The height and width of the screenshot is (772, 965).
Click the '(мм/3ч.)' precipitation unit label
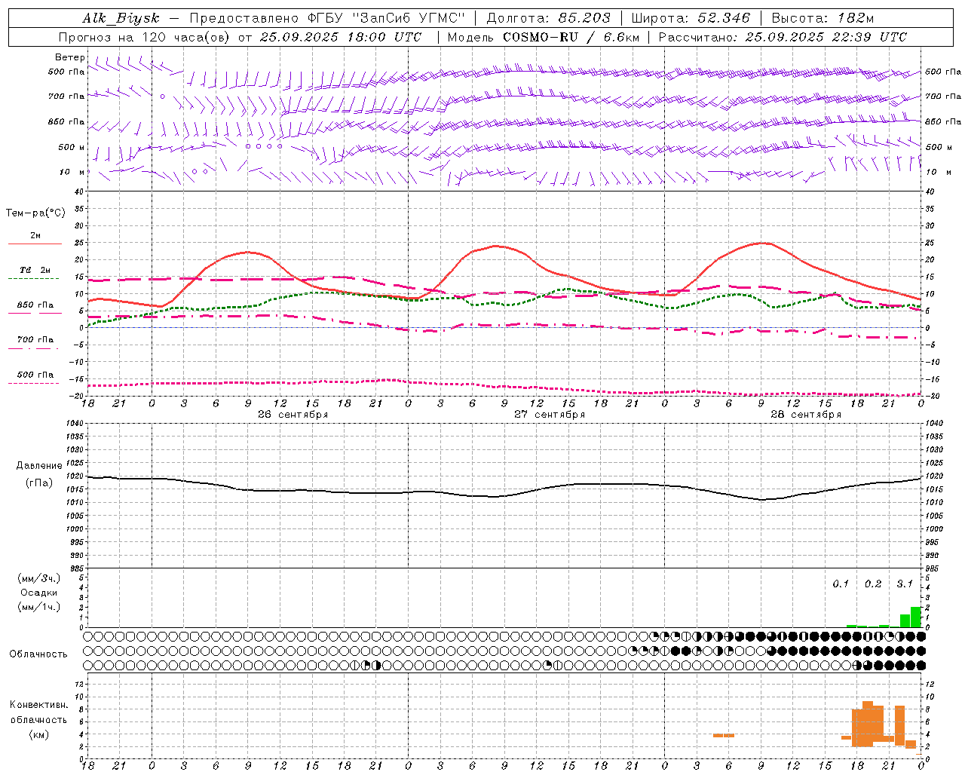(39, 578)
